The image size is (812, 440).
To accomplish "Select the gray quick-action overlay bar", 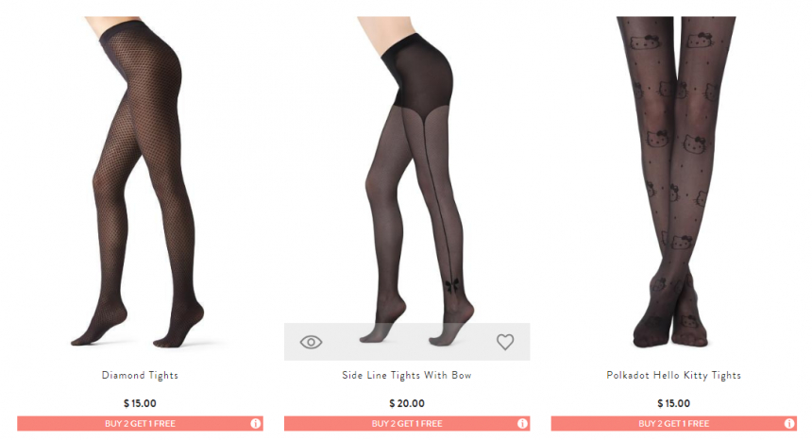I will (407, 342).
